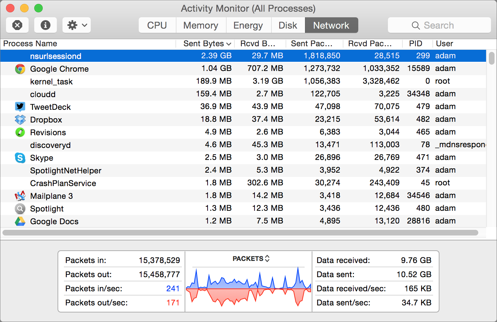Select the Revisions process name

tap(48, 132)
